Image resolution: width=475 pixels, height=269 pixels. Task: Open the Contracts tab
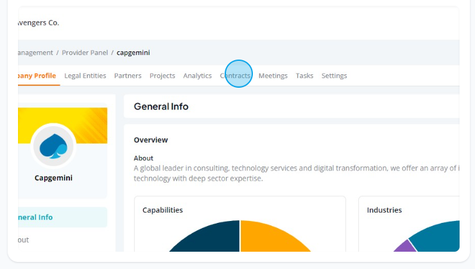click(x=235, y=76)
